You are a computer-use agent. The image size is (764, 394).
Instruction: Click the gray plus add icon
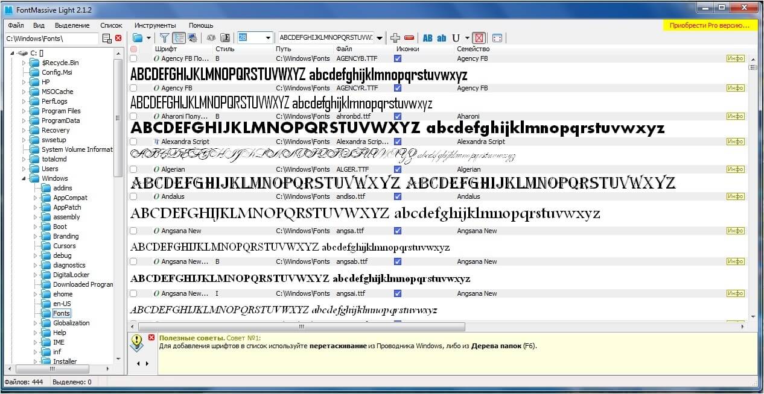click(395, 38)
